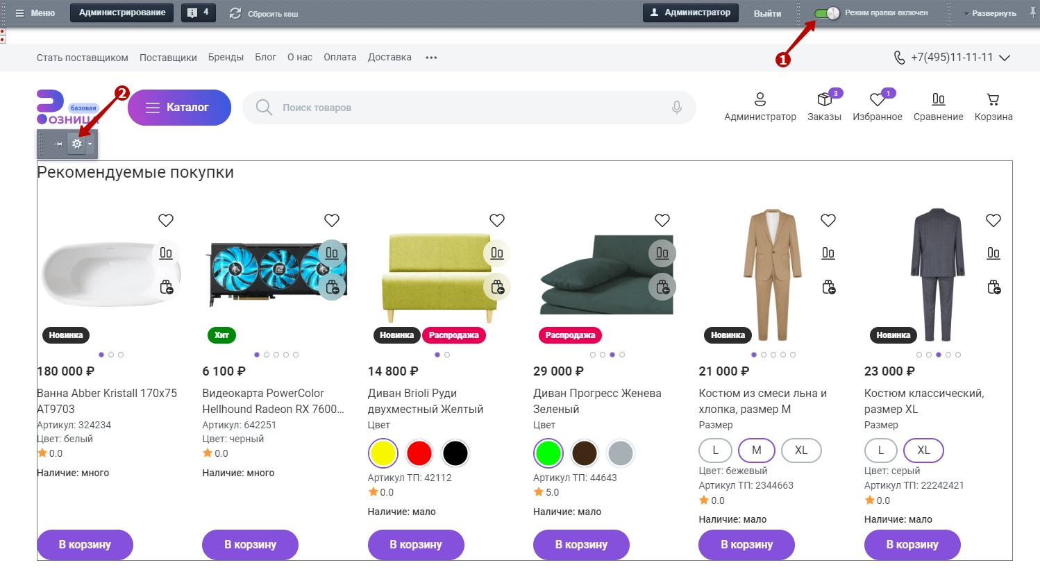This screenshot has width=1040, height=572.
Task: Select size M for linen suit
Action: (x=757, y=450)
